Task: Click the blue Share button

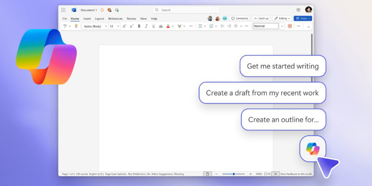Action: click(303, 18)
